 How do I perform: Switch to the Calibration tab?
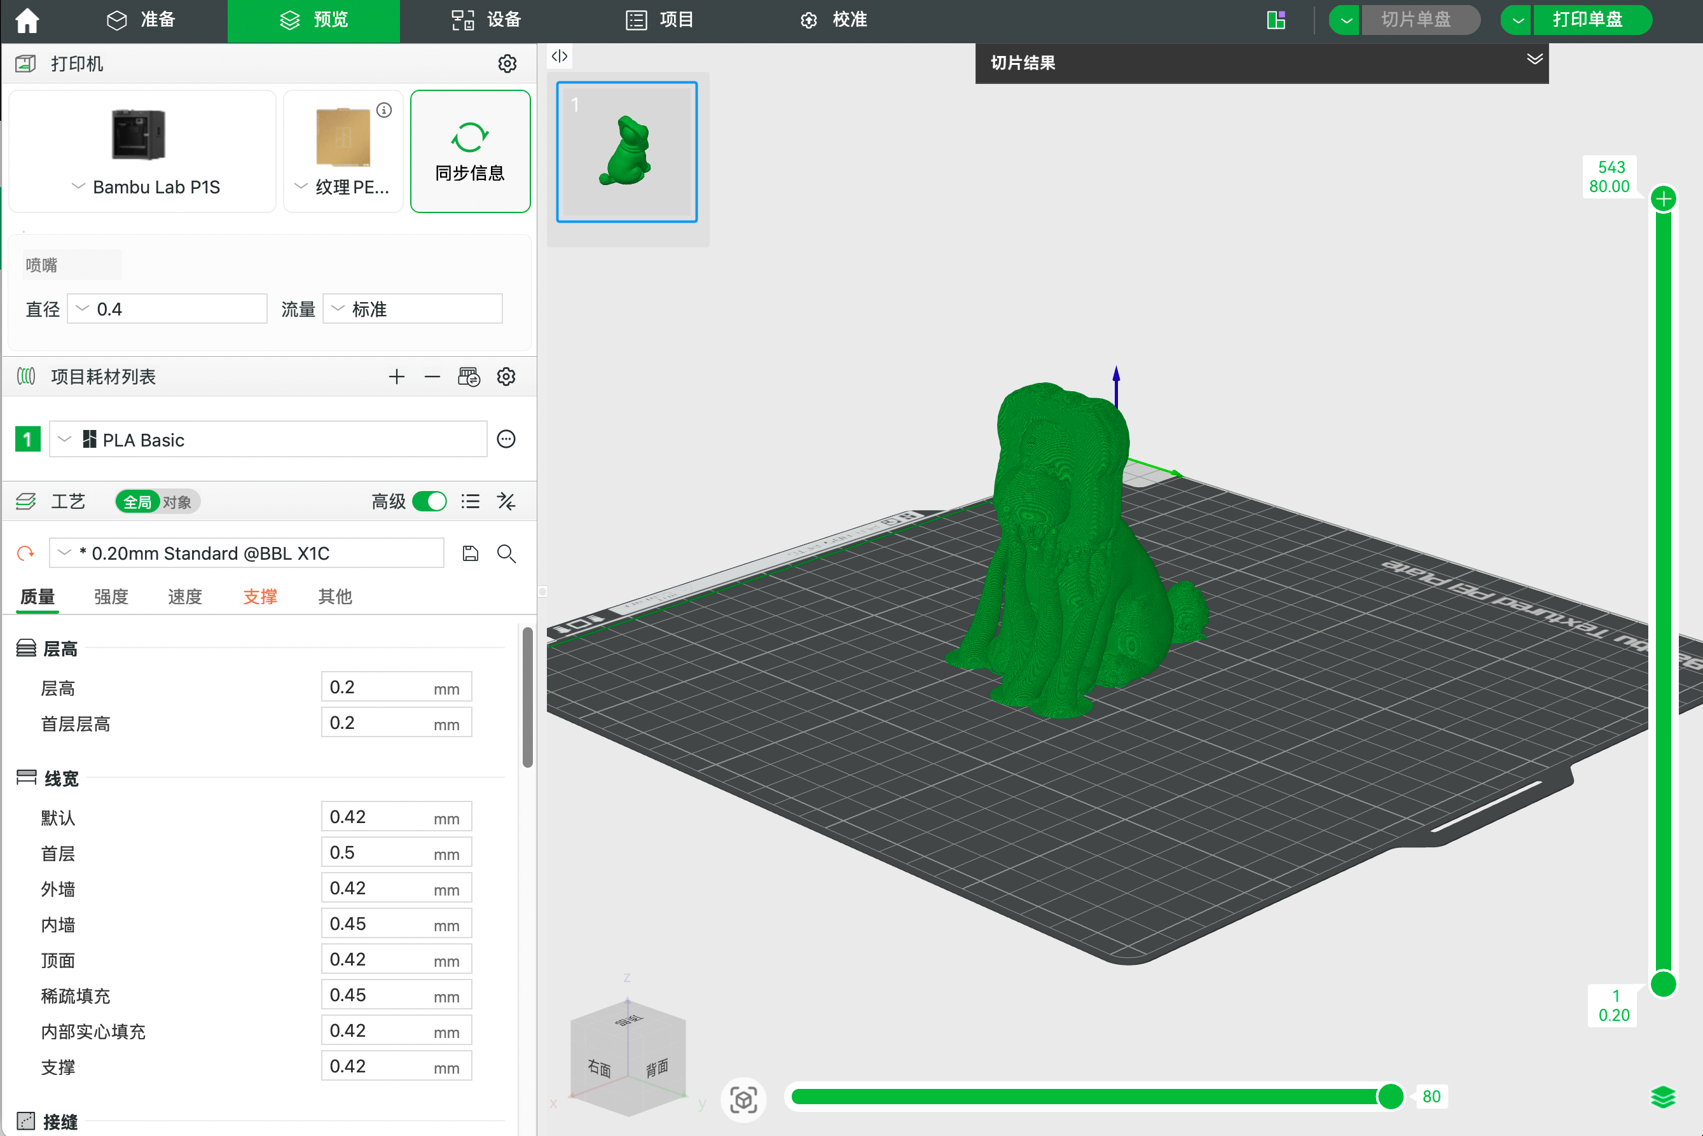[834, 20]
